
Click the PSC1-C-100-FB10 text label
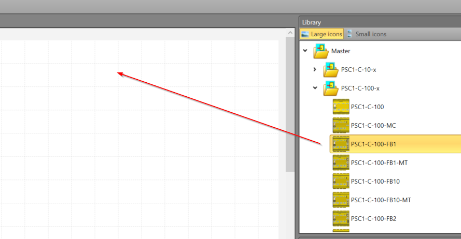pyautogui.click(x=375, y=182)
